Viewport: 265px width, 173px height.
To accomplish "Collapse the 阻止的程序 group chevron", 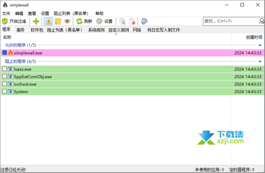I will click(260, 62).
